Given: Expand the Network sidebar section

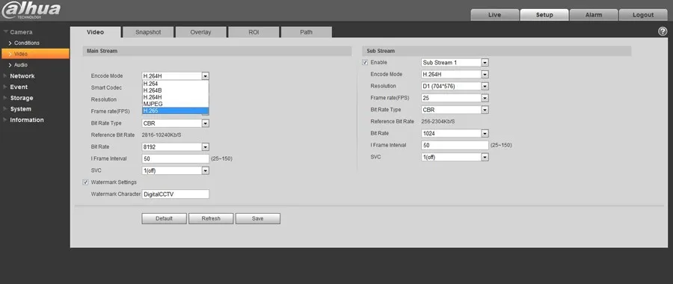Looking at the screenshot, I should pos(22,76).
